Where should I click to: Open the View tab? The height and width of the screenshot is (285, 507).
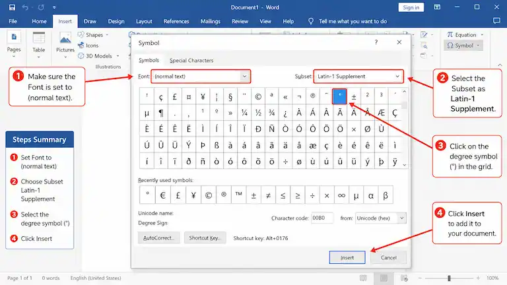[265, 21]
